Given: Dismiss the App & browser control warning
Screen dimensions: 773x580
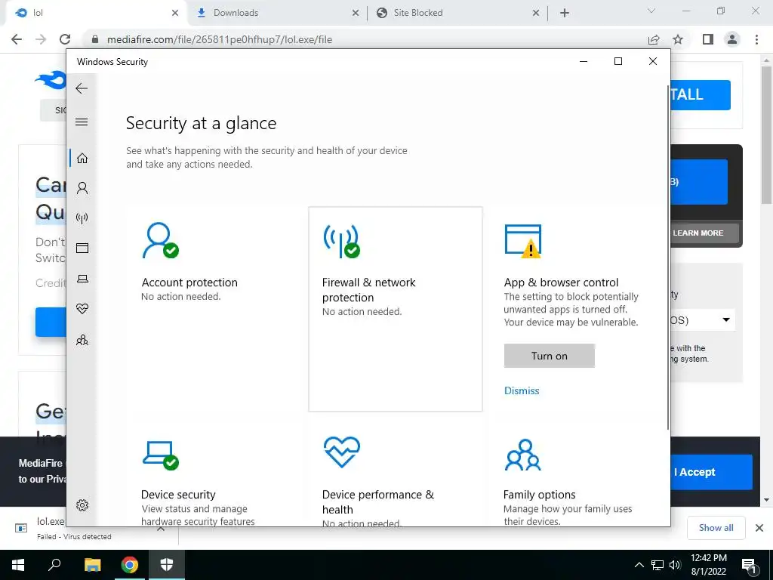Looking at the screenshot, I should 522,390.
